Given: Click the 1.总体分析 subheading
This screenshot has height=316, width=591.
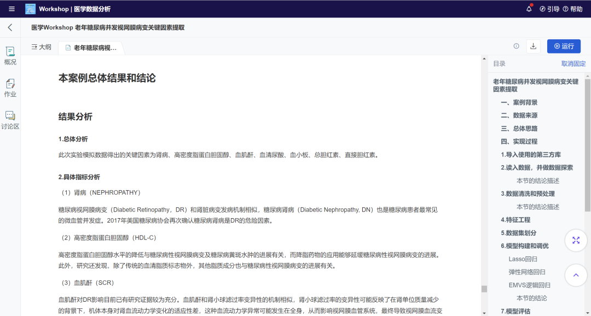Looking at the screenshot, I should click(73, 139).
